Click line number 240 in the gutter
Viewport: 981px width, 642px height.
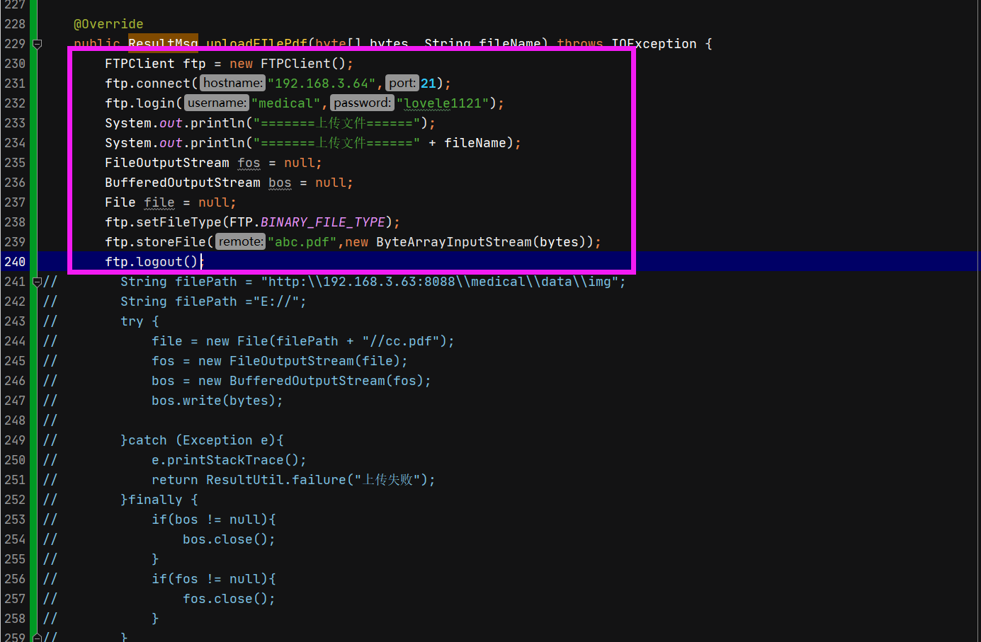click(x=15, y=262)
